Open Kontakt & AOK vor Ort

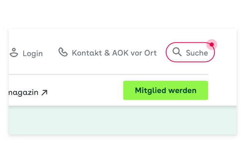coord(107,53)
